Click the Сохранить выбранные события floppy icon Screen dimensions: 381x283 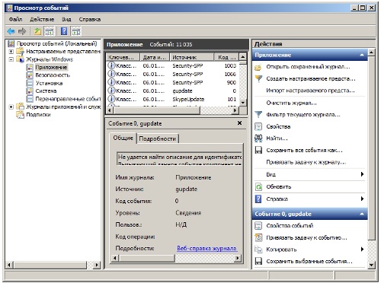tap(258, 261)
